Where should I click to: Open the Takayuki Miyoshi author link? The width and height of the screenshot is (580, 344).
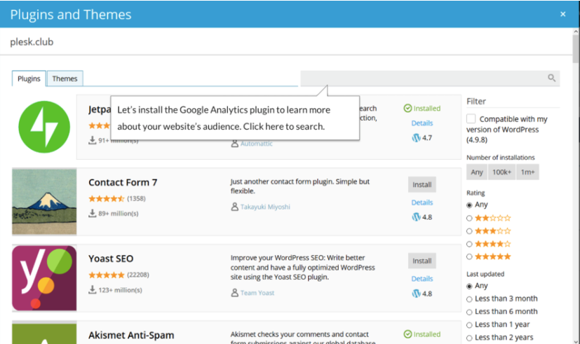[x=265, y=207]
